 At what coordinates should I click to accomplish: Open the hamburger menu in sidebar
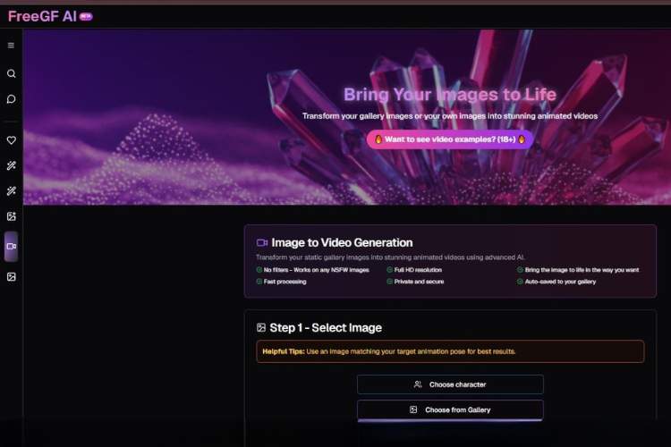click(11, 46)
